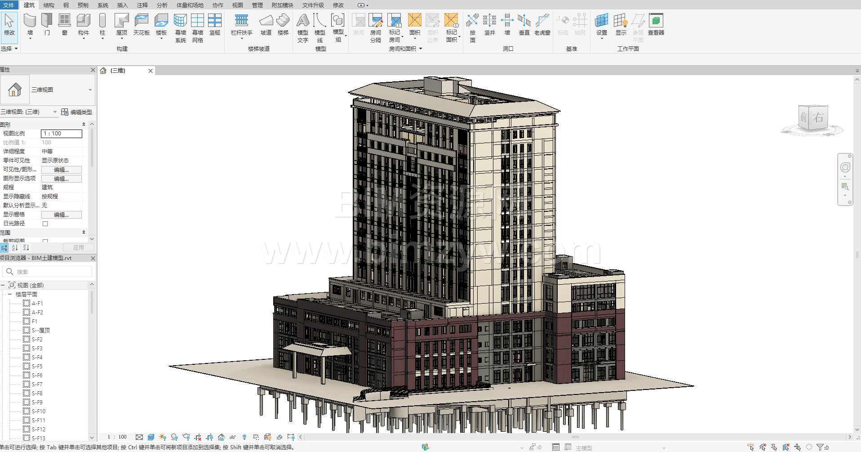The image size is (861, 452).
Task: Enable the 日光路径 checkbox
Action: tap(45, 224)
